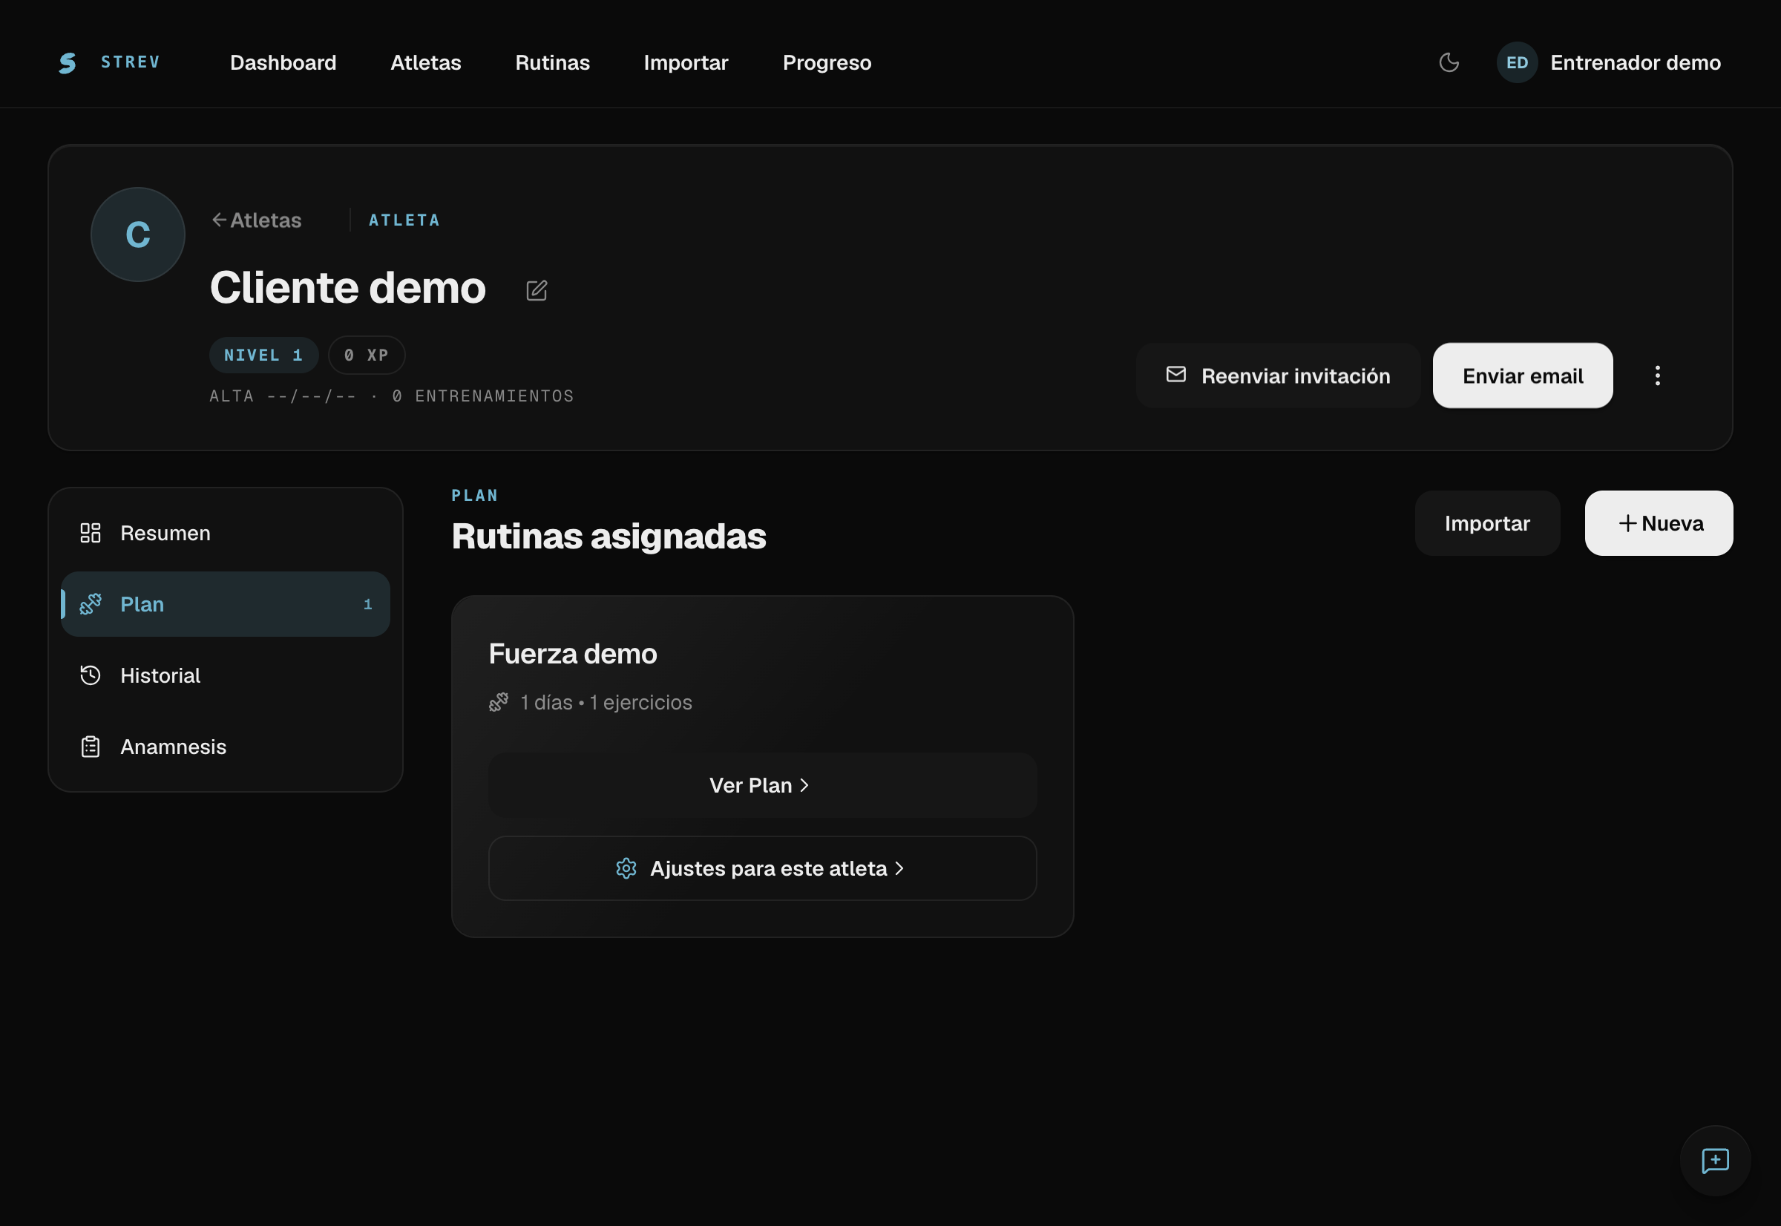
Task: Click the ED user avatar
Action: tap(1517, 62)
